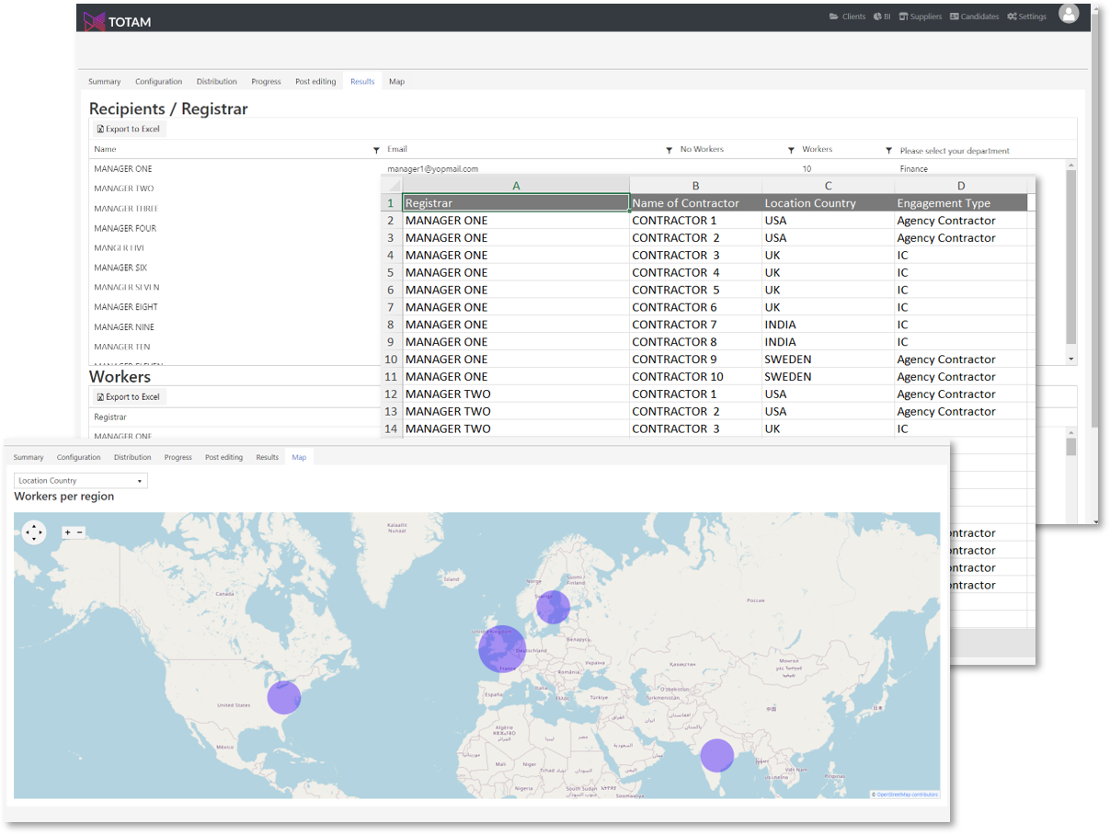
Task: Click the Engagement Type header cell
Action: (961, 203)
